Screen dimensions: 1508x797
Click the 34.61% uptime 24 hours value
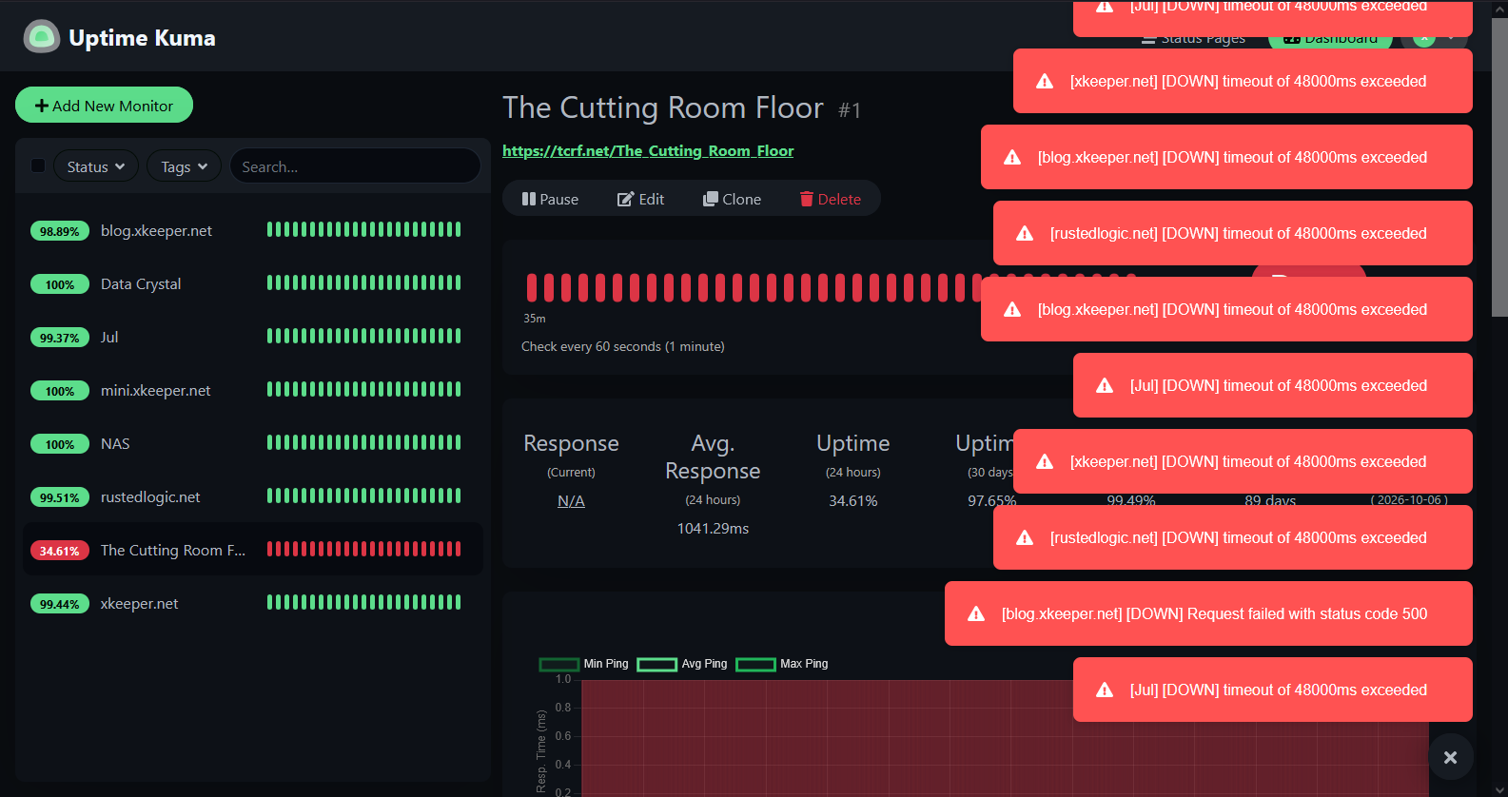tap(853, 501)
